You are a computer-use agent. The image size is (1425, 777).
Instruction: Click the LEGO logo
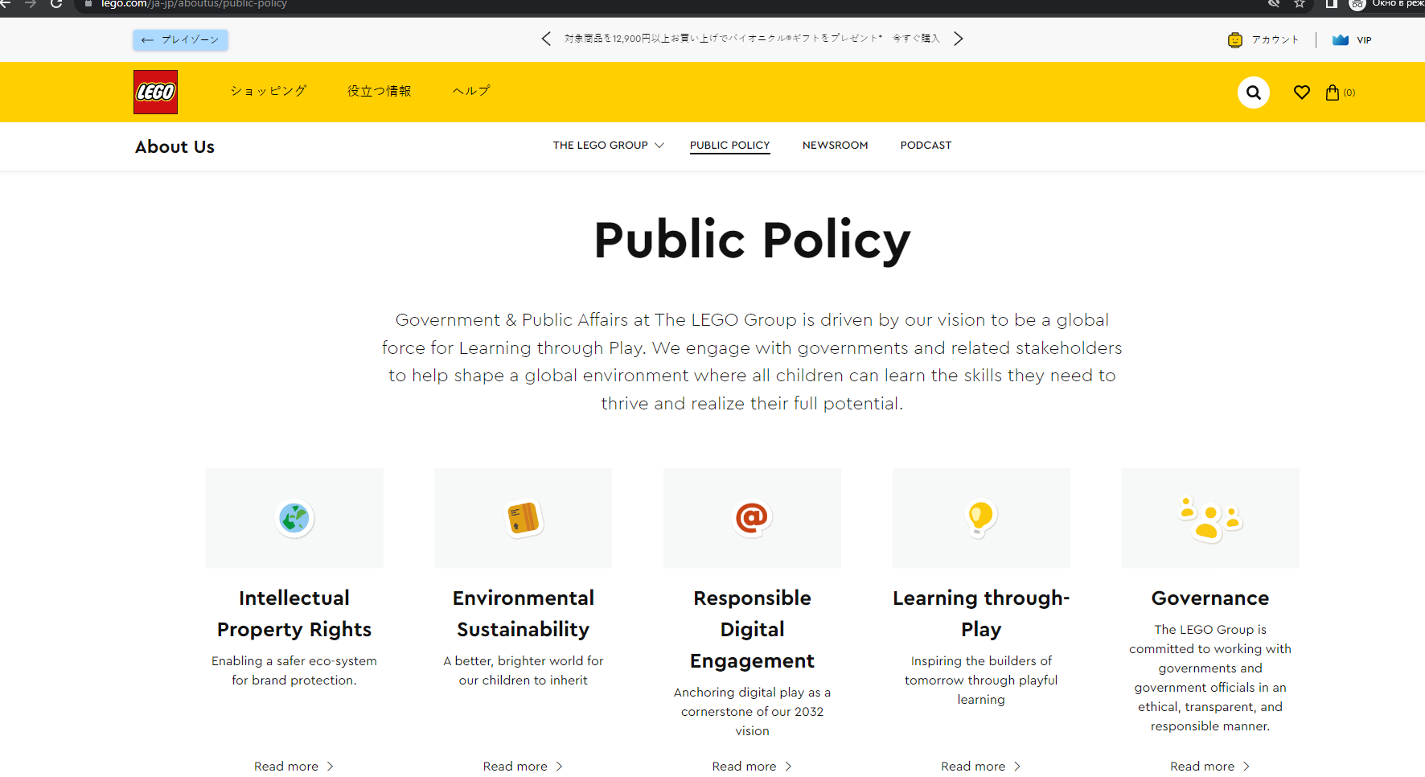pos(155,92)
